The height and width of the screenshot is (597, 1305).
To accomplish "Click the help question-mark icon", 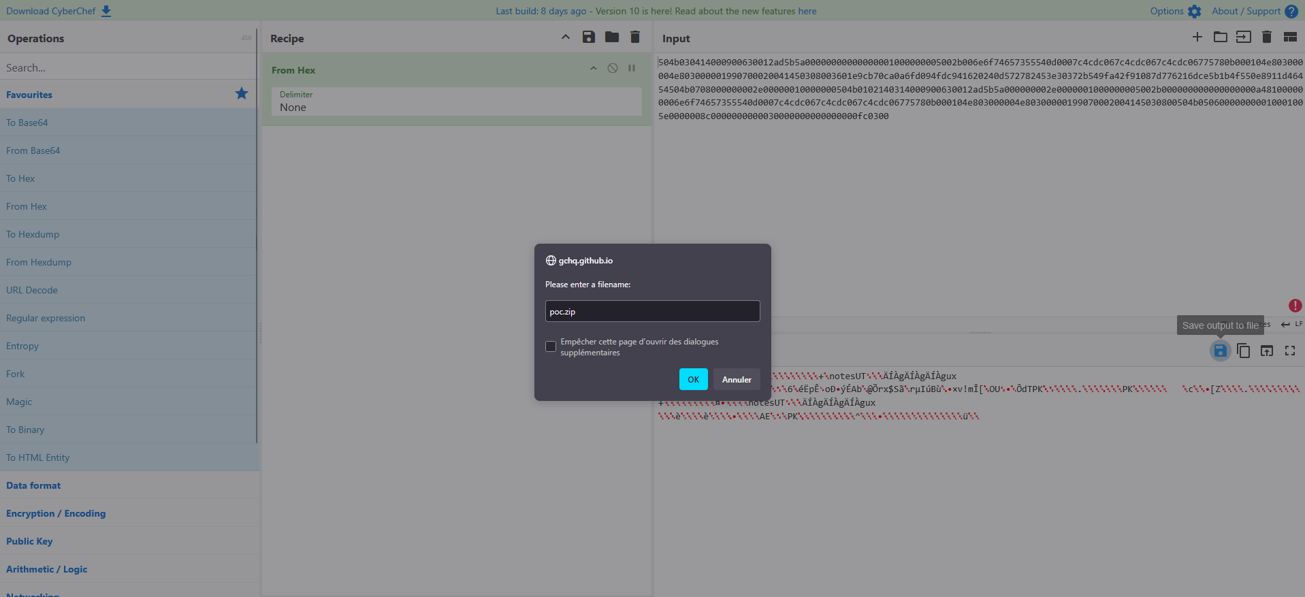I will 1291,12.
